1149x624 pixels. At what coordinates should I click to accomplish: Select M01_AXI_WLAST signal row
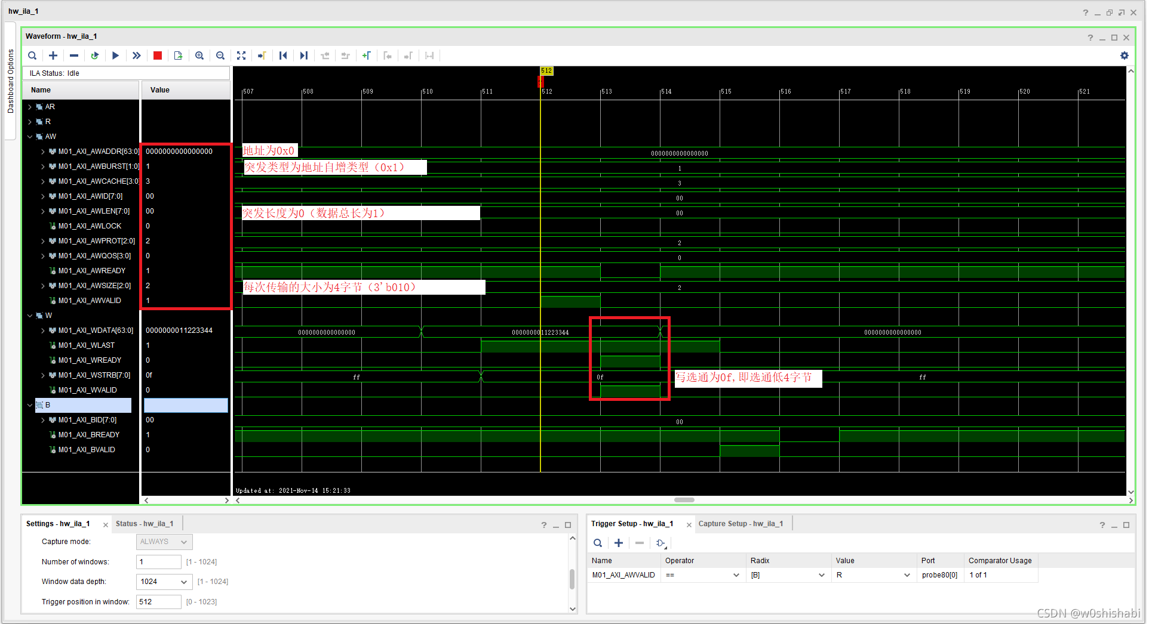click(87, 345)
